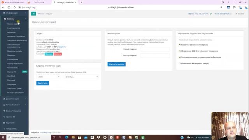Click the Группа ВК icon
Image resolution: width=249 pixels, height=140 pixels.
(x=4, y=117)
